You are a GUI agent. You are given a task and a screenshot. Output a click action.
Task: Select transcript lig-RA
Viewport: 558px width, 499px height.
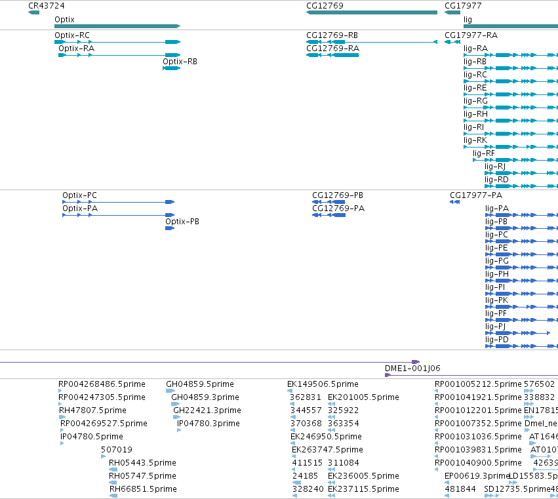point(511,55)
